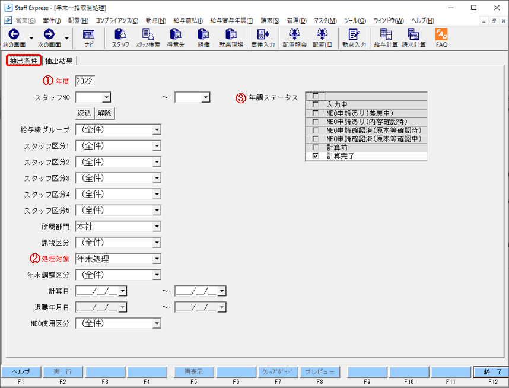The image size is (509, 388).
Task: Check NEO申請確認済(原本等確認中) checkbox
Action: click(x=315, y=139)
